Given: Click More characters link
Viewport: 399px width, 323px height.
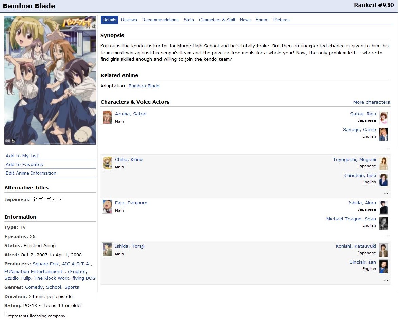Looking at the screenshot, I should pyautogui.click(x=371, y=102).
